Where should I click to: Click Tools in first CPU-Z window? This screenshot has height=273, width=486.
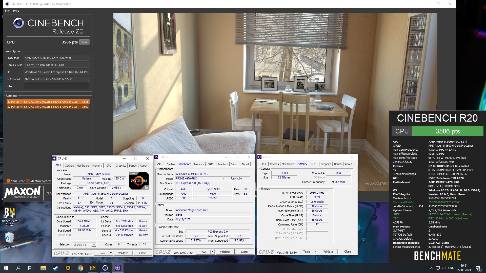pos(102,253)
